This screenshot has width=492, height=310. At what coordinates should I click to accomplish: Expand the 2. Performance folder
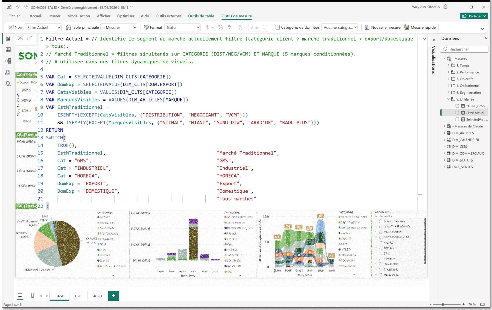click(448, 72)
